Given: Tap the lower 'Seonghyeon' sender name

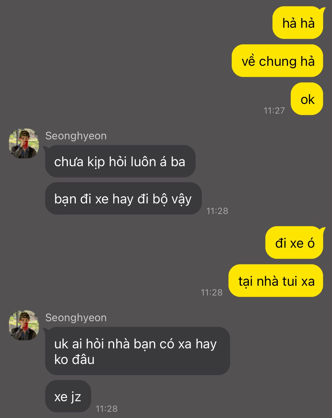Looking at the screenshot, I should coord(76,318).
